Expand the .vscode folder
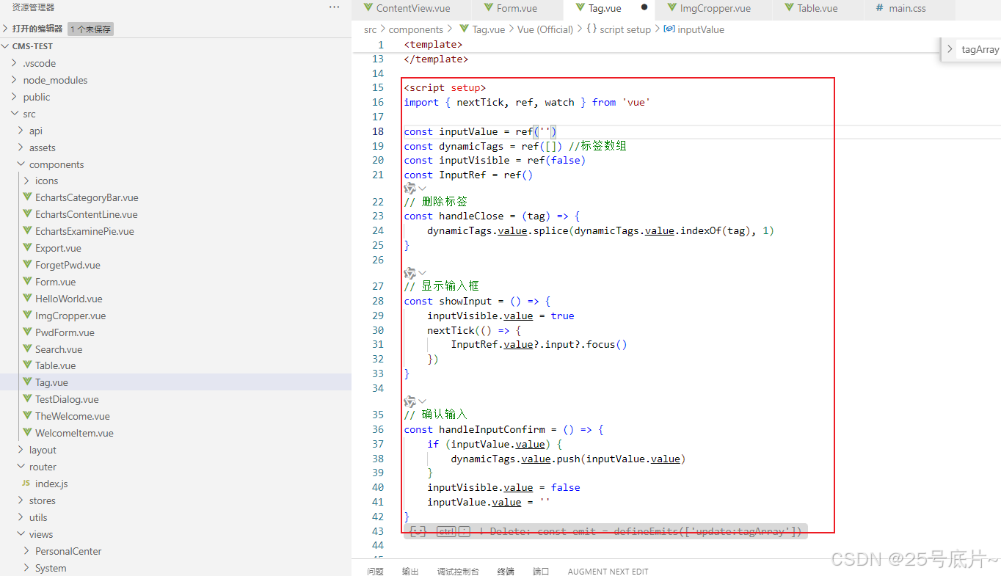This screenshot has width=1001, height=576. tap(14, 63)
